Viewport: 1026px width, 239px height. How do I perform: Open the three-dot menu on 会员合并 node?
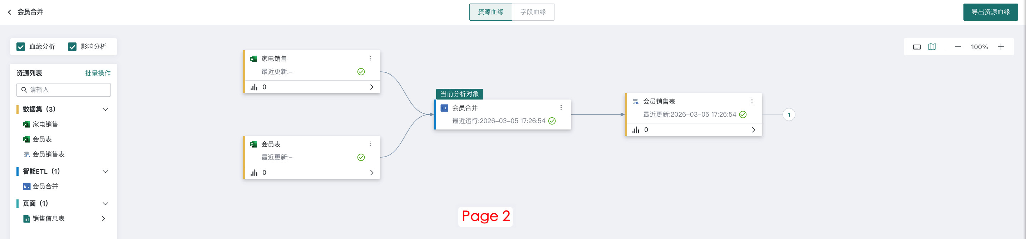pos(561,108)
